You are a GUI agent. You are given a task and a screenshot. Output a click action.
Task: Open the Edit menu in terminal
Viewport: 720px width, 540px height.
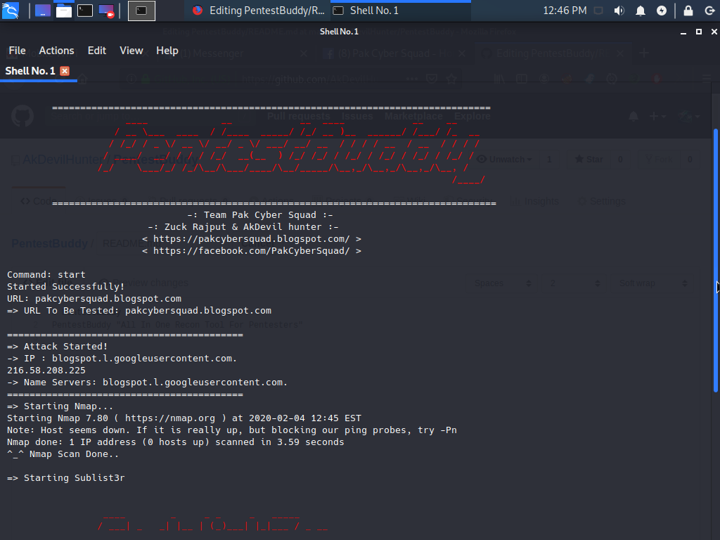[97, 51]
